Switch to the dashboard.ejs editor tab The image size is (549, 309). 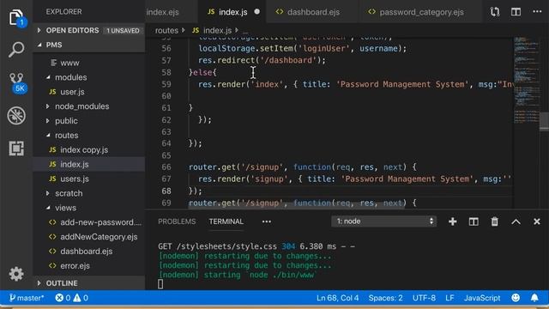pos(313,12)
